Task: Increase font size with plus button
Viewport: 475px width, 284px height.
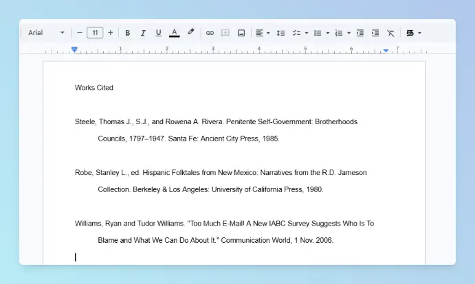Action: pos(110,33)
